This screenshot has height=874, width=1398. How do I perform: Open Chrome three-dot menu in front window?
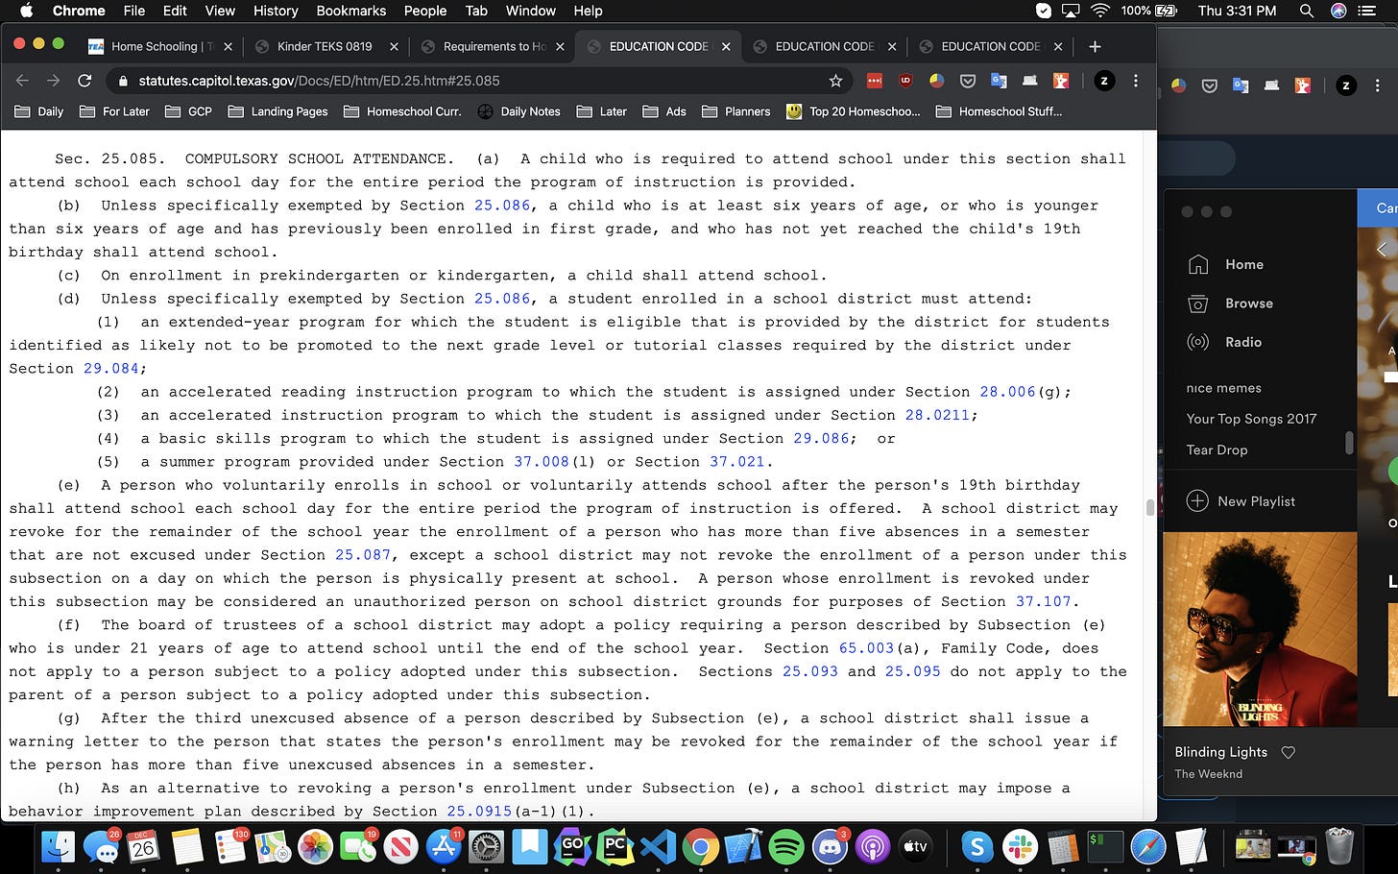coord(1136,81)
